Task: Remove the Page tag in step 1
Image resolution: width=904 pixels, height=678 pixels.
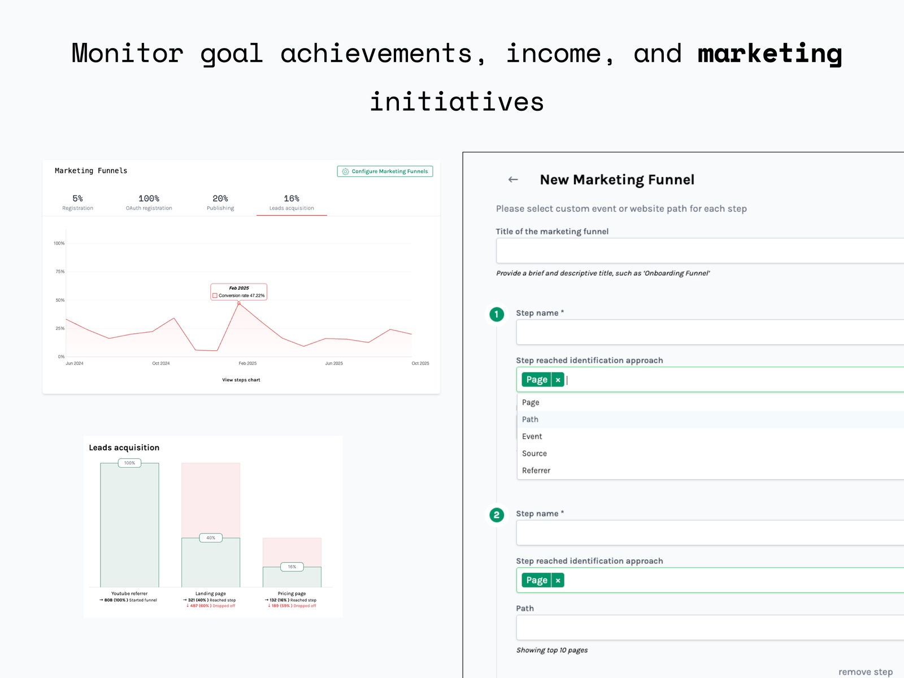Action: tap(557, 379)
